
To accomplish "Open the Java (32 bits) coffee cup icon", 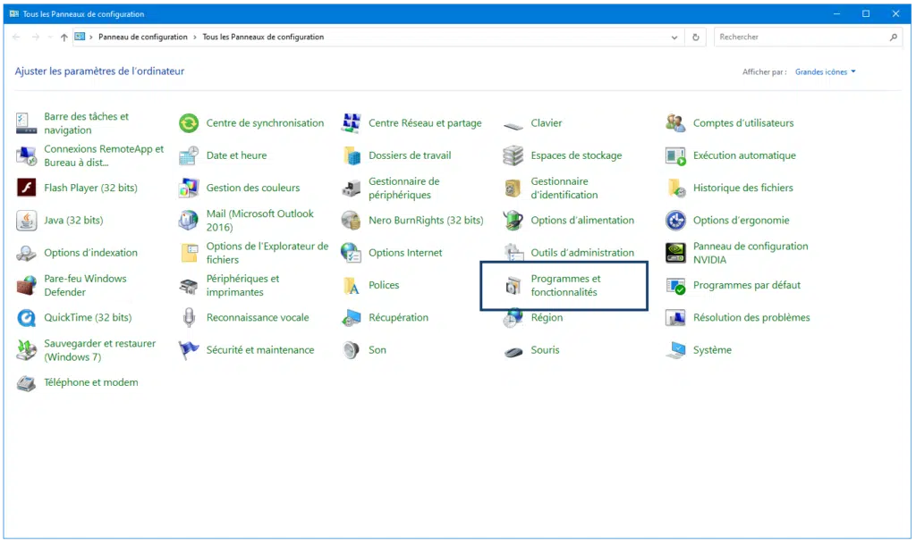I will click(26, 221).
